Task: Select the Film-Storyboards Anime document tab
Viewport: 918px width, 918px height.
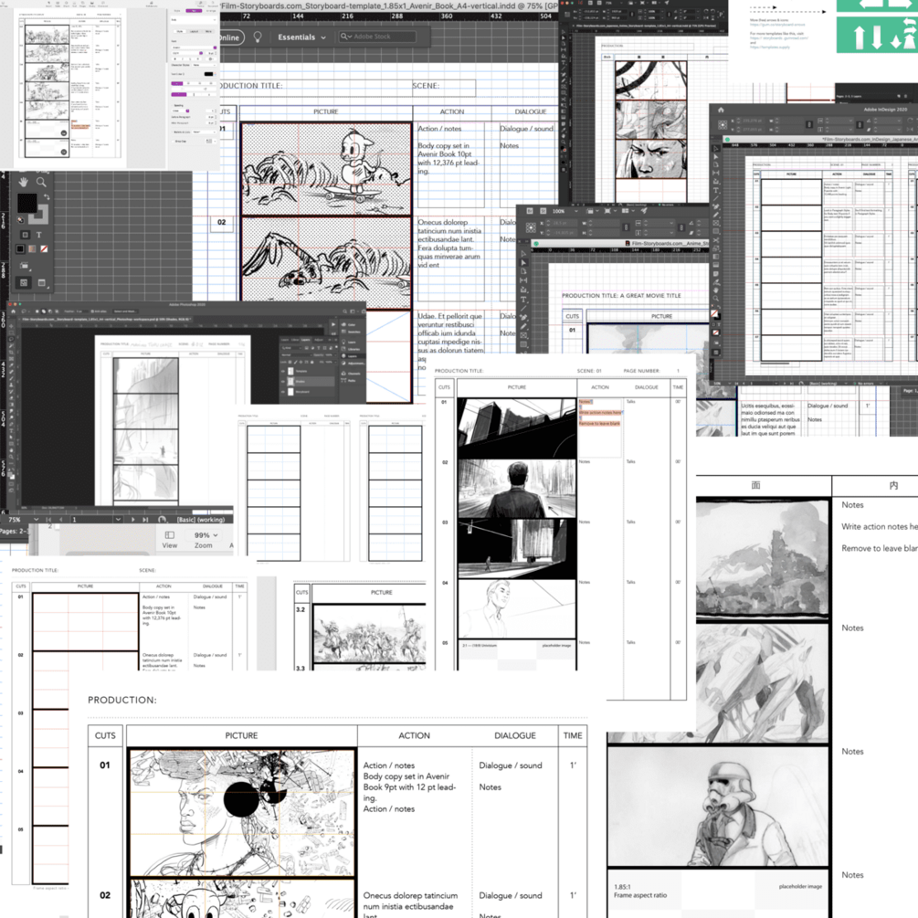Action: pyautogui.click(x=668, y=243)
